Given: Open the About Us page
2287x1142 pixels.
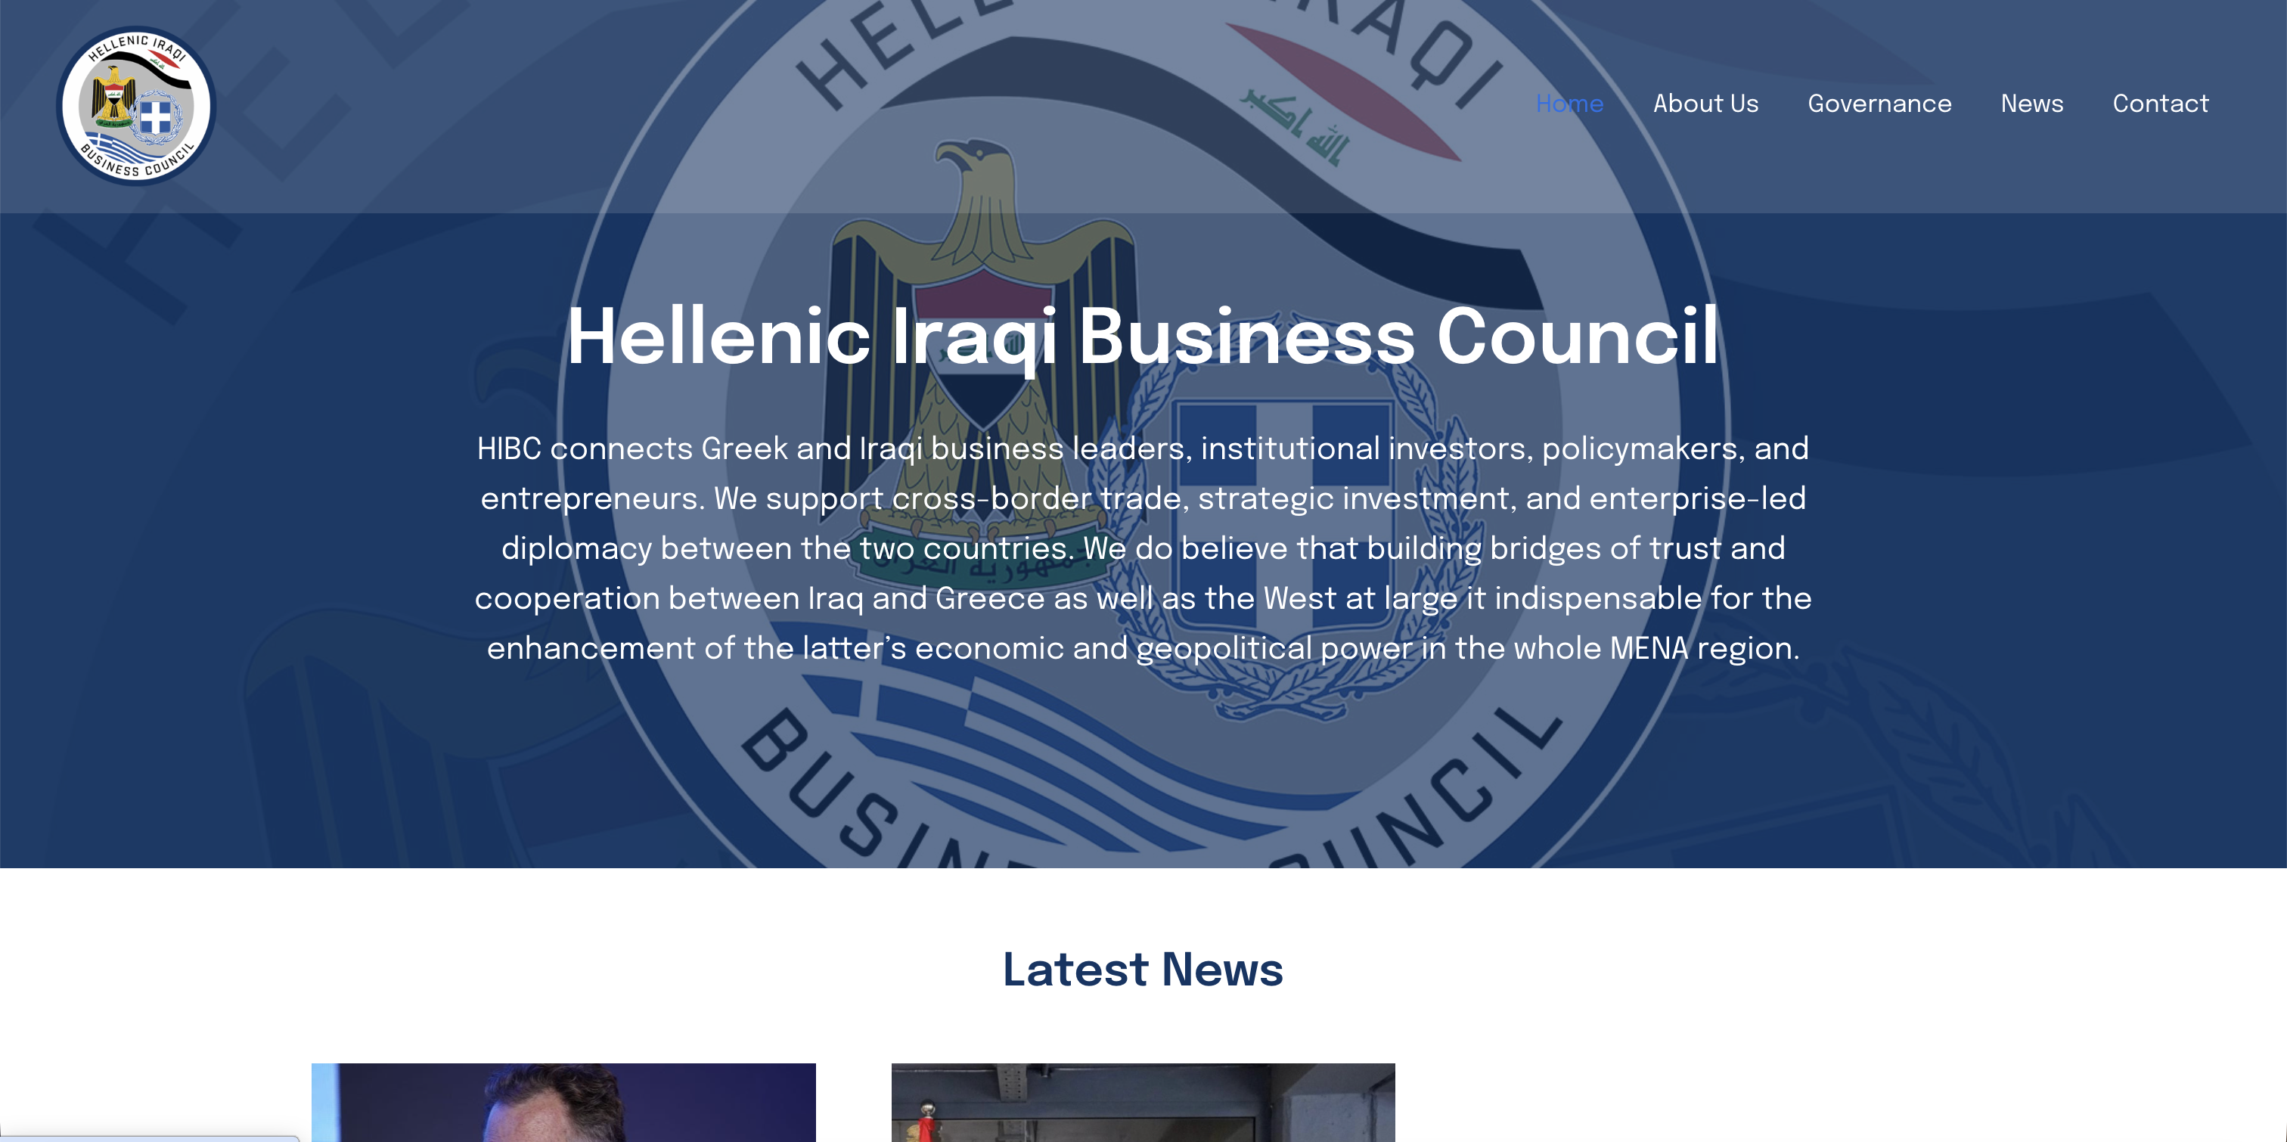Looking at the screenshot, I should tap(1705, 104).
